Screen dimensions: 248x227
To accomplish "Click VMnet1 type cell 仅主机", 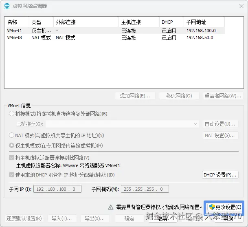I will (41, 31).
